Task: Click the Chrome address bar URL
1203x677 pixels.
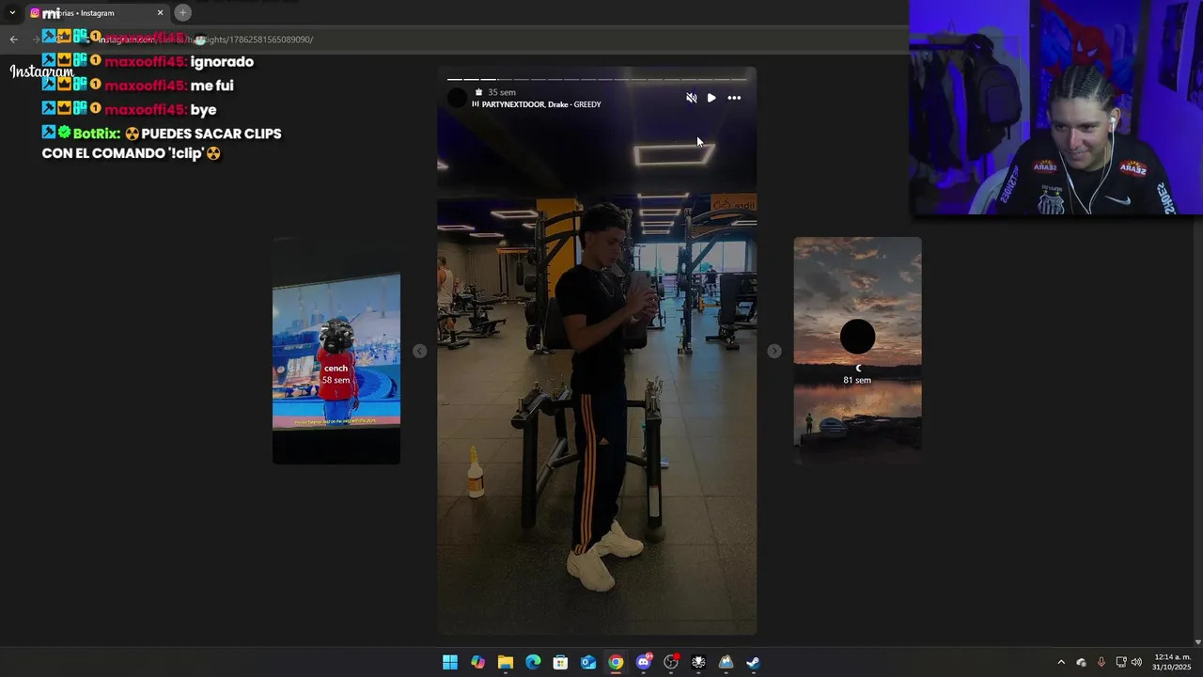Action: click(207, 39)
